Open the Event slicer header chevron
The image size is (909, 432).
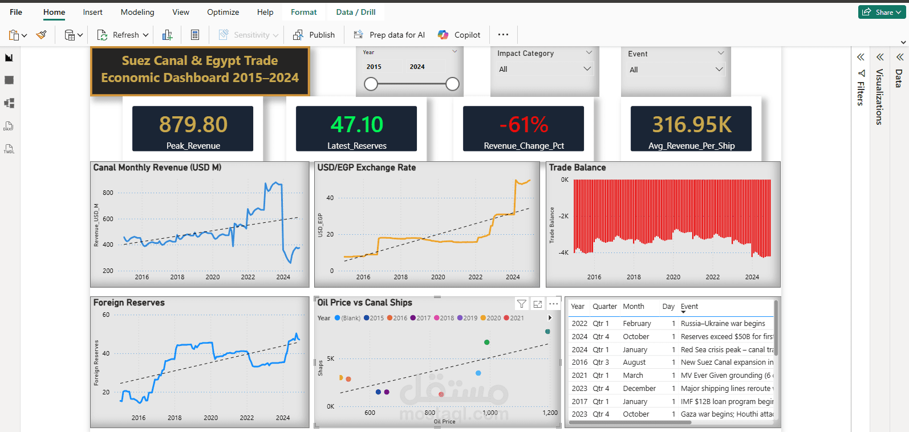click(x=721, y=53)
